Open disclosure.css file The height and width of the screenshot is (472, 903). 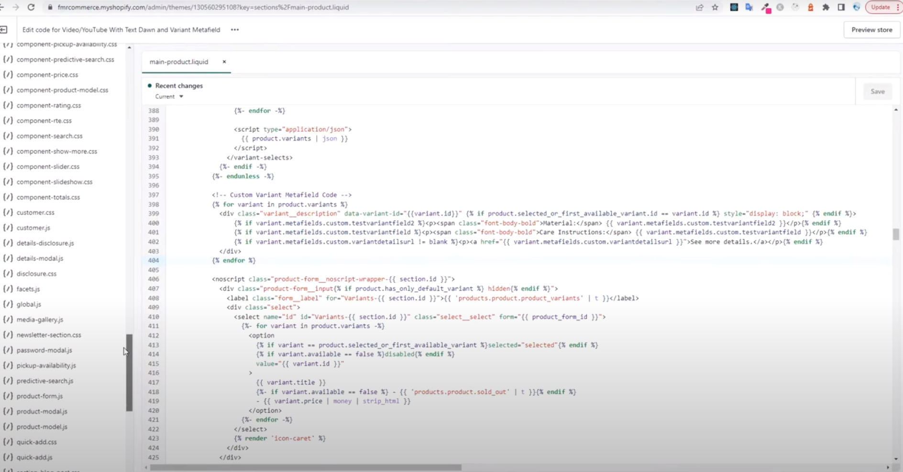pos(36,274)
